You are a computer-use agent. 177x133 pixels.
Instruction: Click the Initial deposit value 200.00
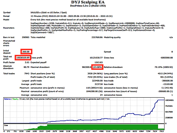tap(26, 52)
